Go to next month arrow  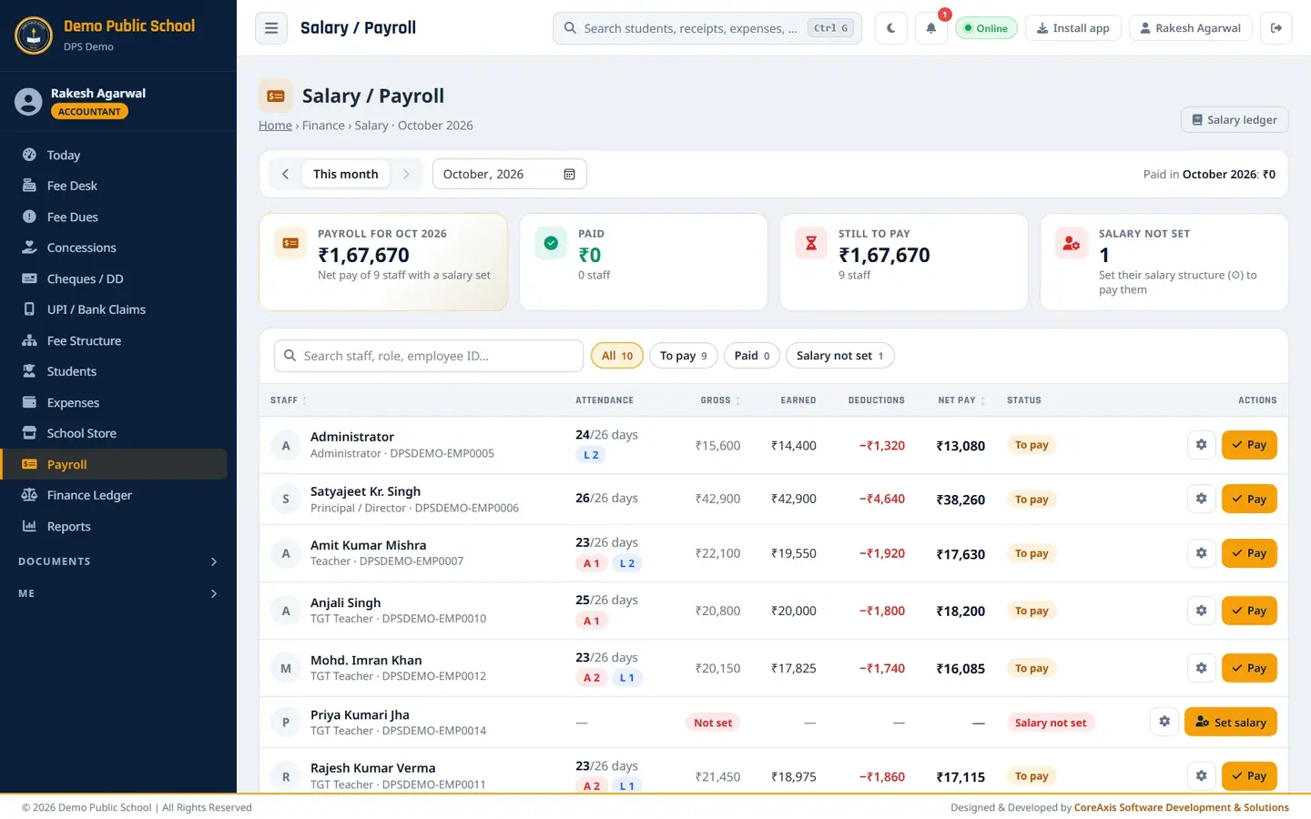(x=406, y=174)
